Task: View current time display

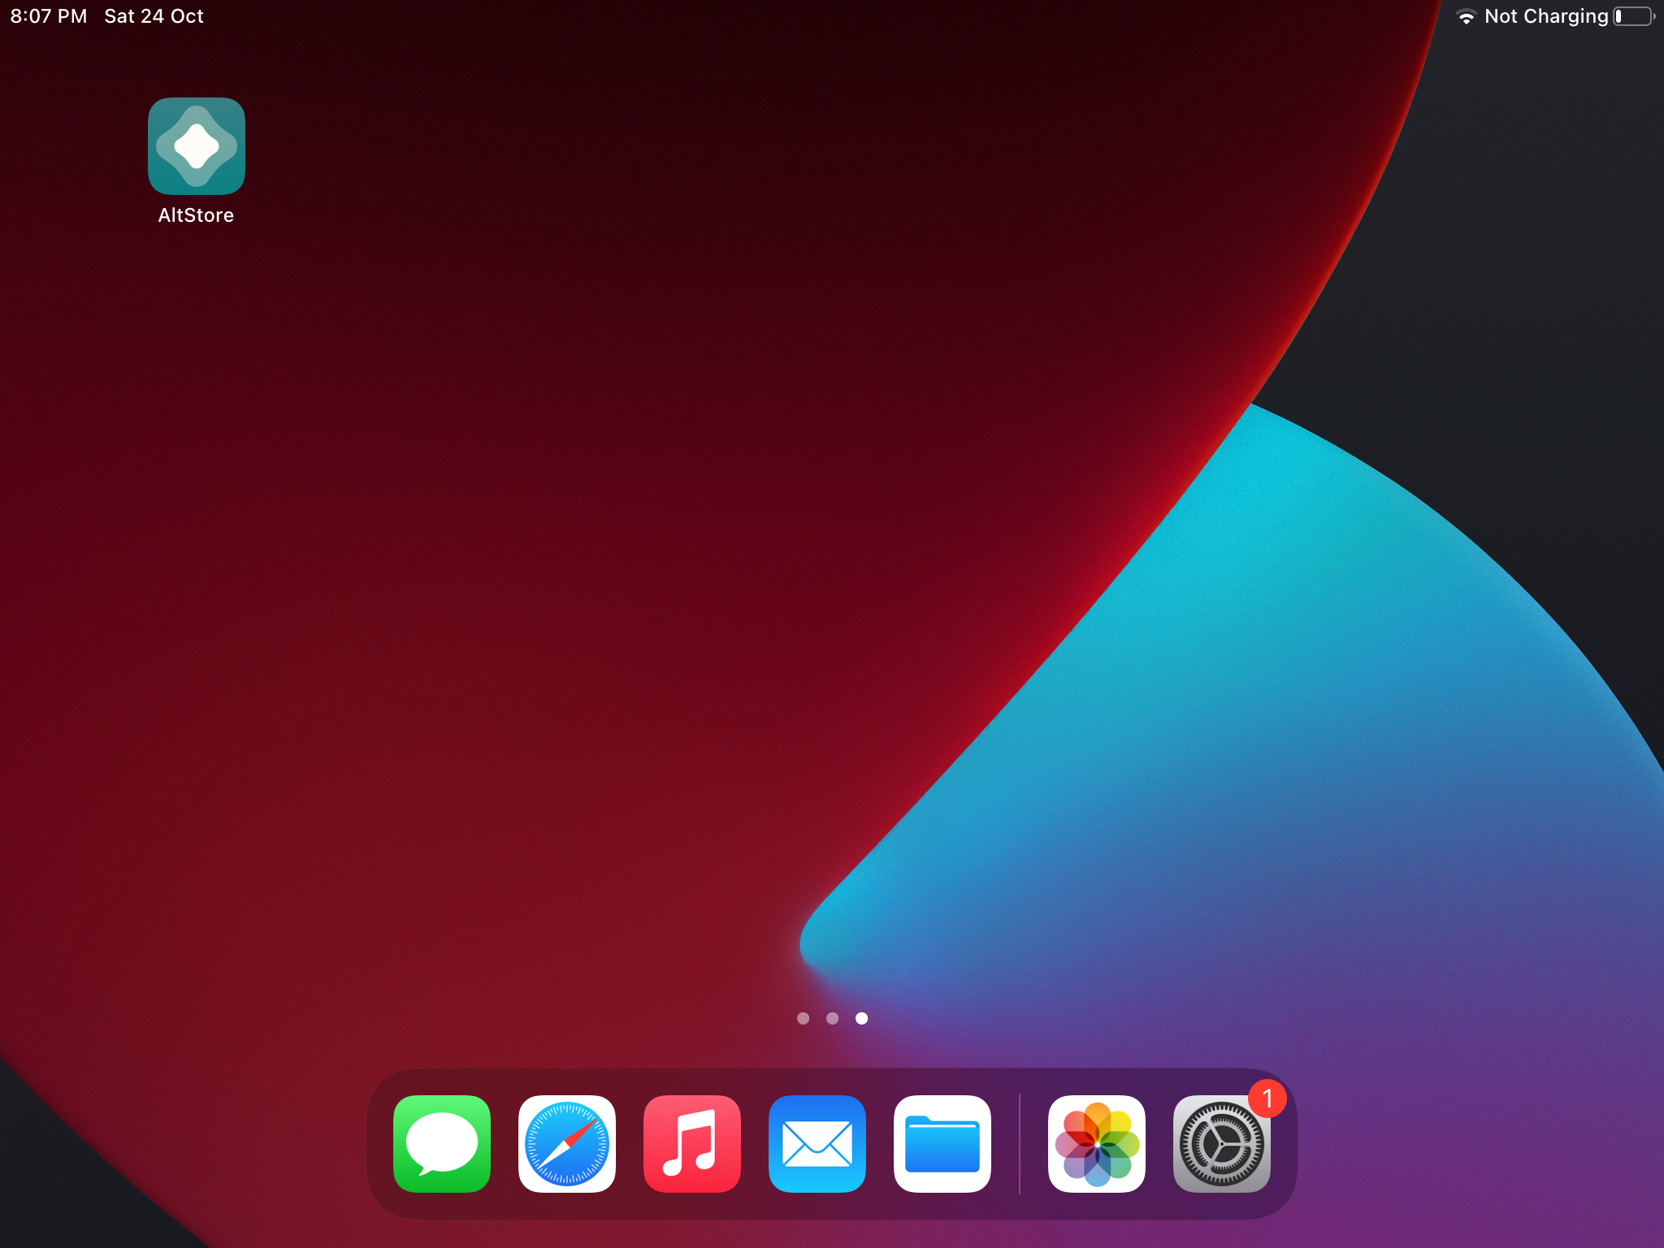Action: tap(45, 15)
